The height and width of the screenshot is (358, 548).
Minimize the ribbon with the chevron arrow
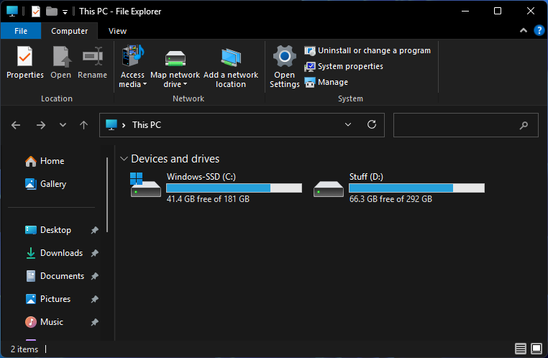[523, 31]
